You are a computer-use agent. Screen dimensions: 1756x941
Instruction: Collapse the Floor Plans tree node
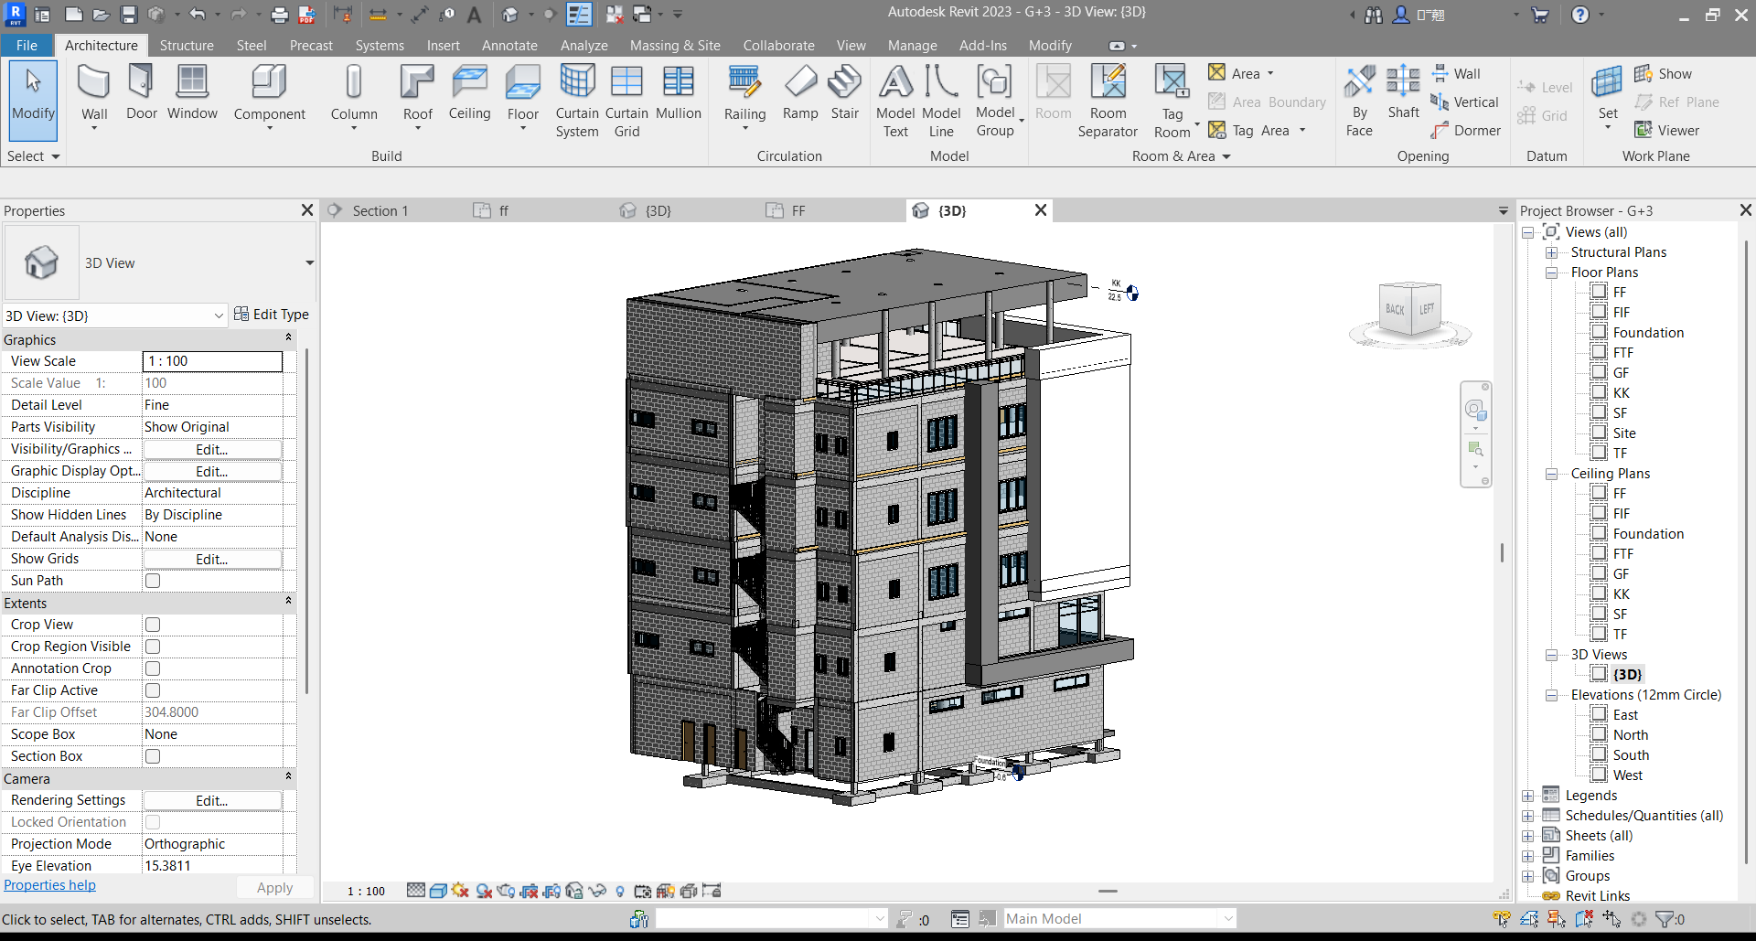pyautogui.click(x=1551, y=273)
